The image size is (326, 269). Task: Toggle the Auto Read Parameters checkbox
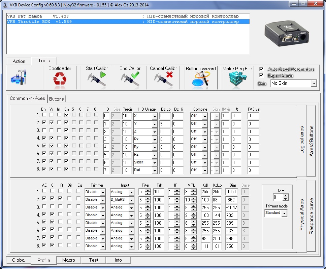(261, 69)
